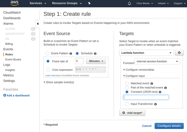Screen dimensions: 187x132
Task: Go to the AWS home logo
Action: pos(14,3)
